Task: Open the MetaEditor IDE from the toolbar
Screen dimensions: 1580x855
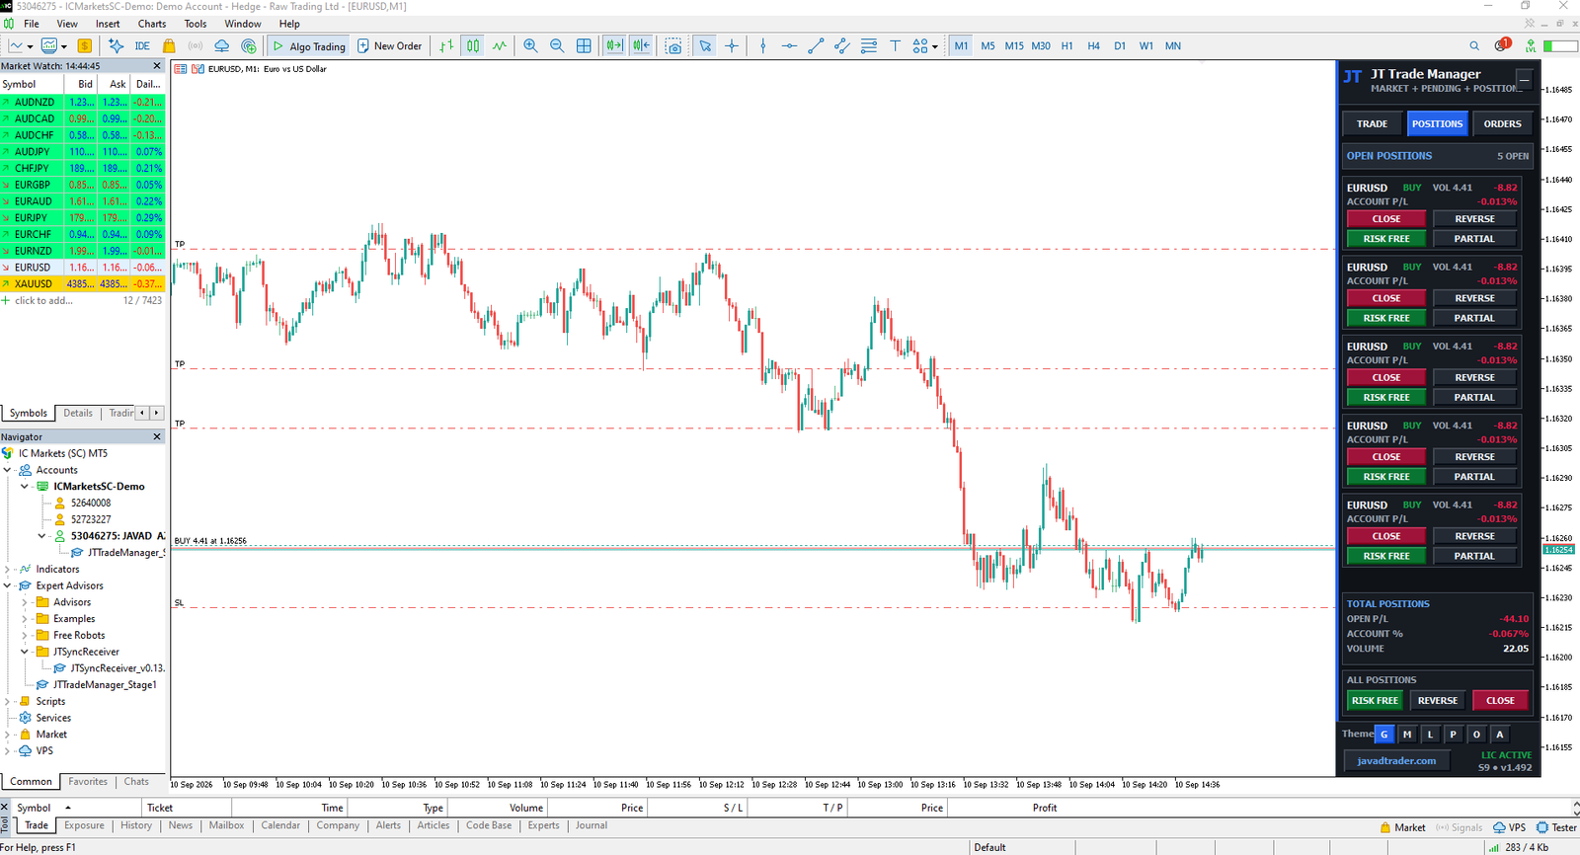Action: coord(142,45)
